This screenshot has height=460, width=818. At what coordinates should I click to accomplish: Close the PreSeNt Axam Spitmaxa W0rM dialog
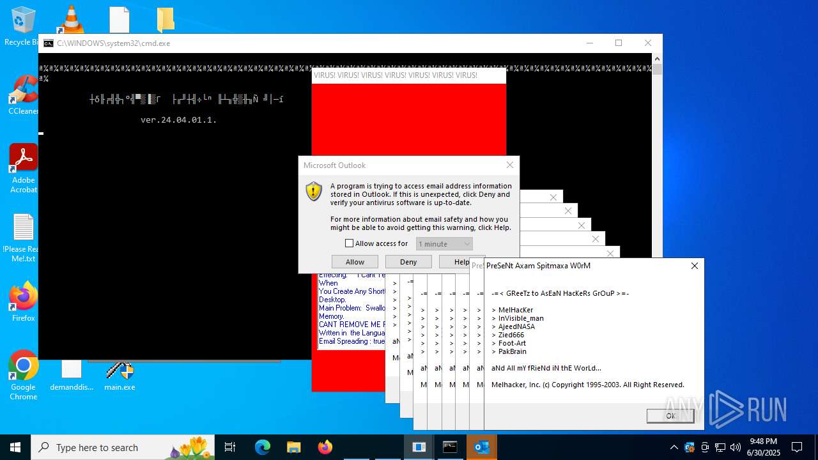click(x=695, y=266)
